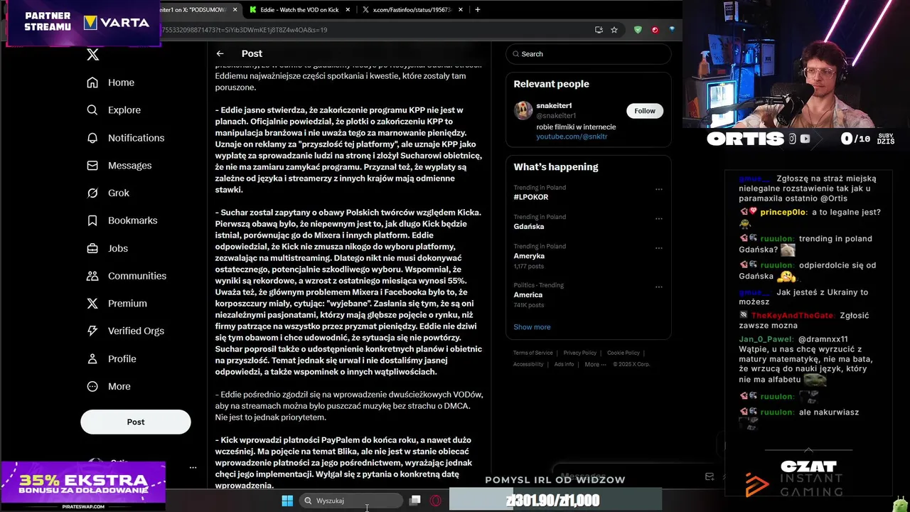Viewport: 910px width, 512px height.
Task: Open Notifications in the sidebar
Action: pyautogui.click(x=125, y=138)
